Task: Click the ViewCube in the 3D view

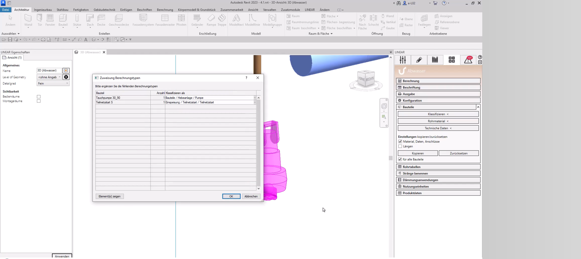Action: 366,79
